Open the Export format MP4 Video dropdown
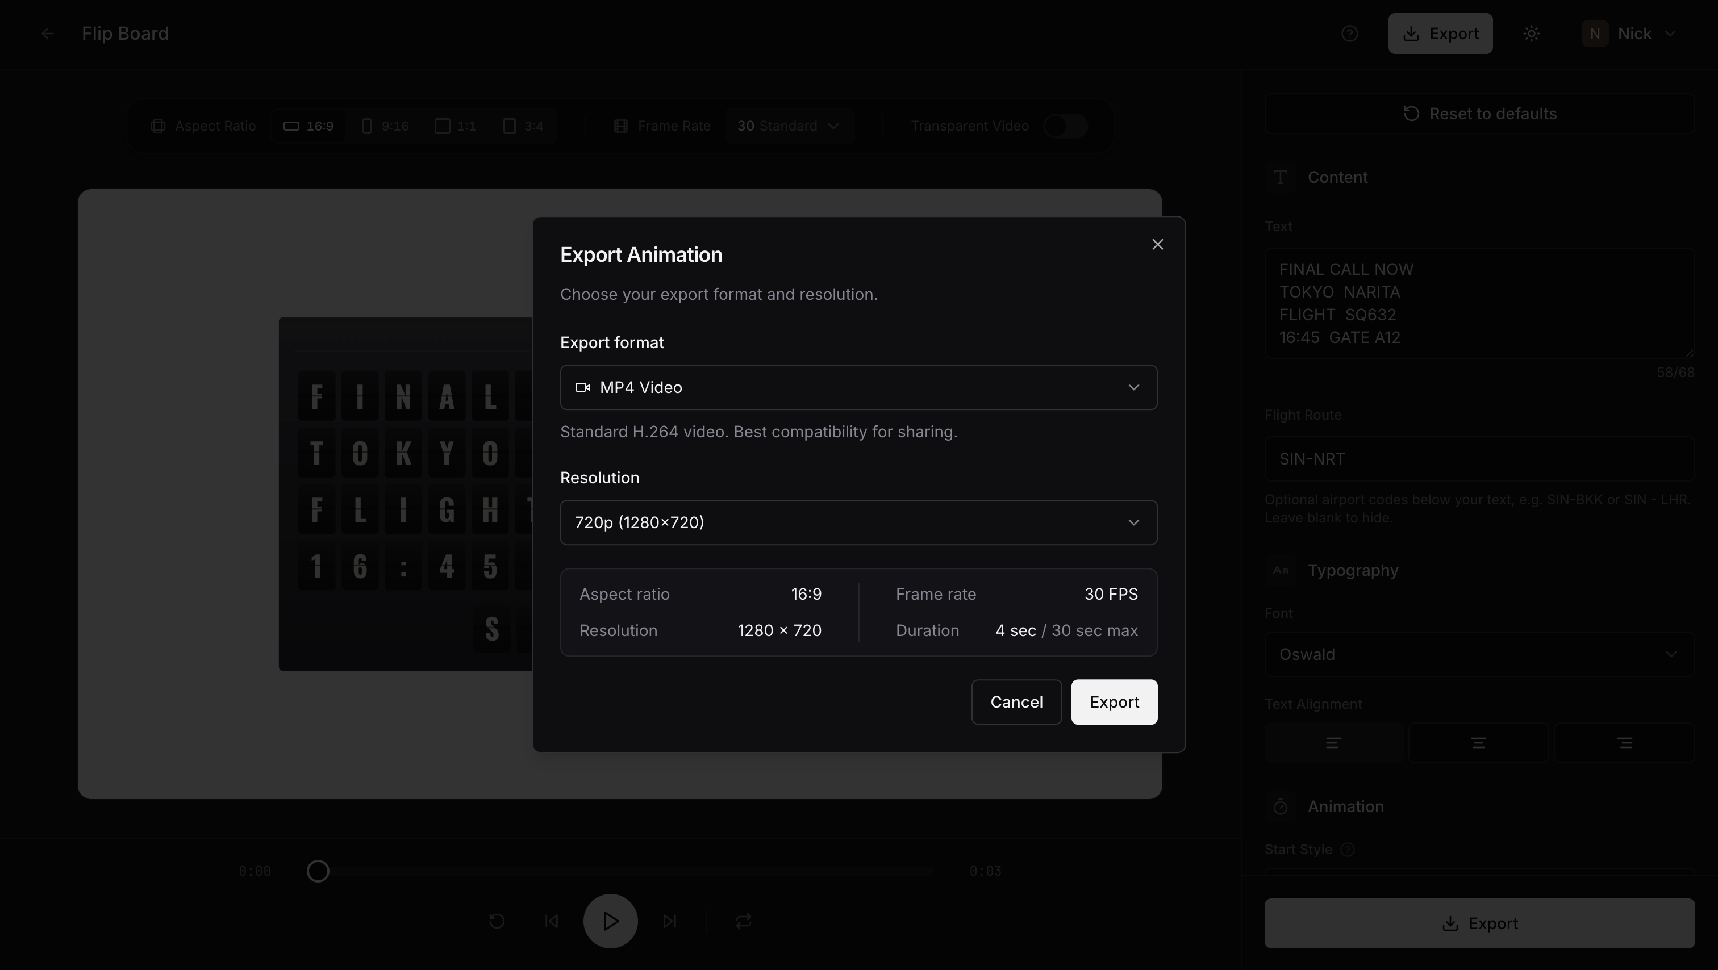 [858, 387]
